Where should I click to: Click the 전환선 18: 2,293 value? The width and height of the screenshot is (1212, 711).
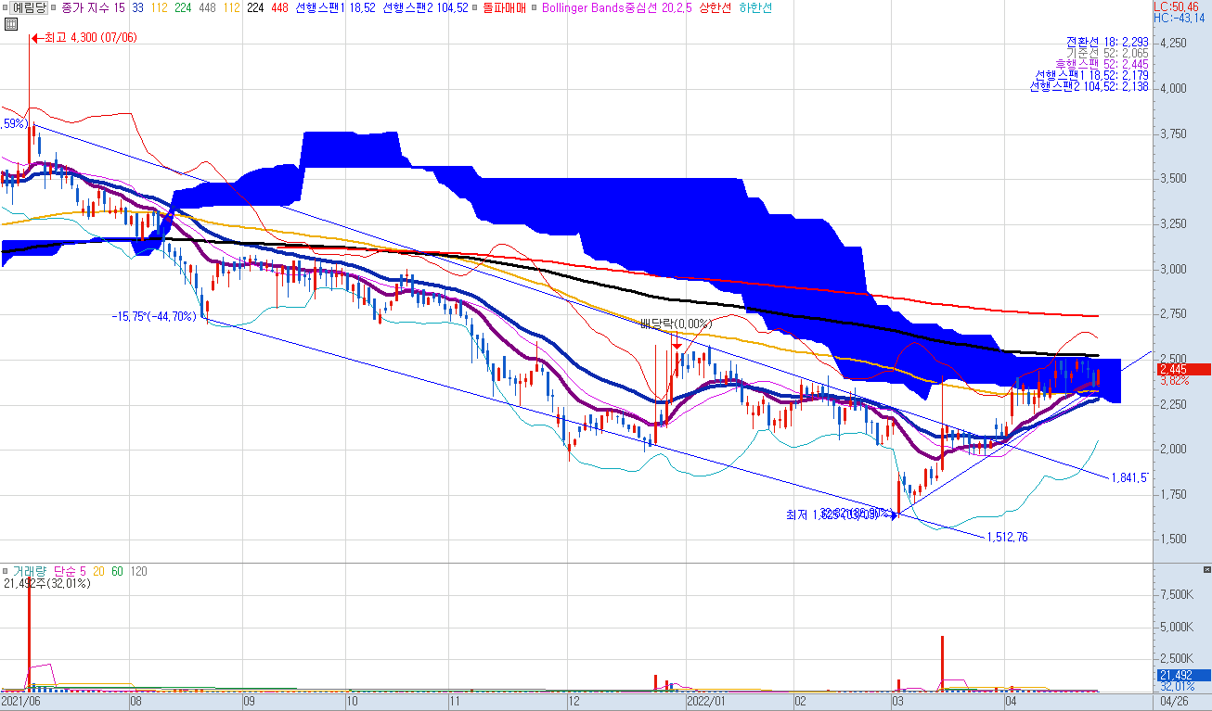(x=1107, y=42)
